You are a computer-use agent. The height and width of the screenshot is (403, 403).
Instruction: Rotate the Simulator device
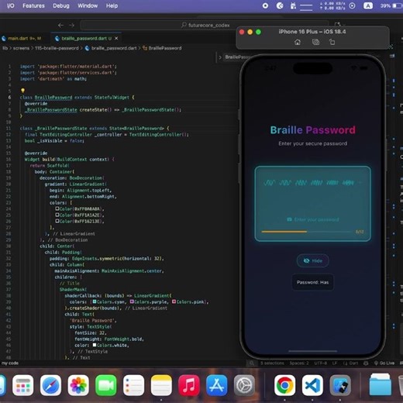click(x=332, y=42)
